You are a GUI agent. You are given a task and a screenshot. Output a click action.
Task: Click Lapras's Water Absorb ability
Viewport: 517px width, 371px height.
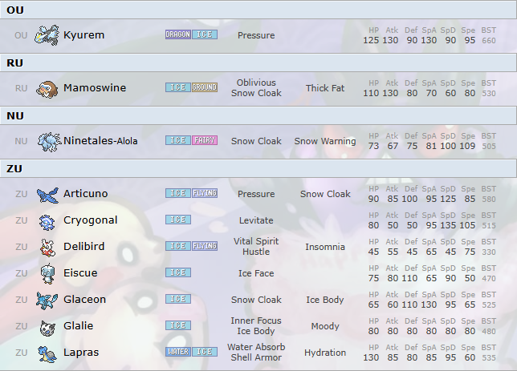(x=256, y=347)
